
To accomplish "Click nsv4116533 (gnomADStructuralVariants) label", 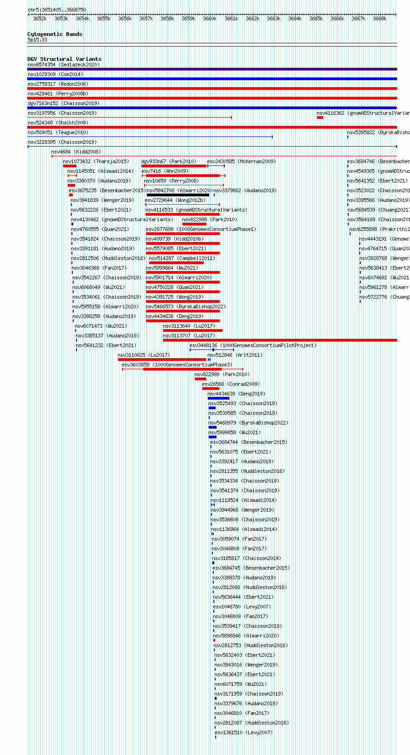I will (x=196, y=210).
